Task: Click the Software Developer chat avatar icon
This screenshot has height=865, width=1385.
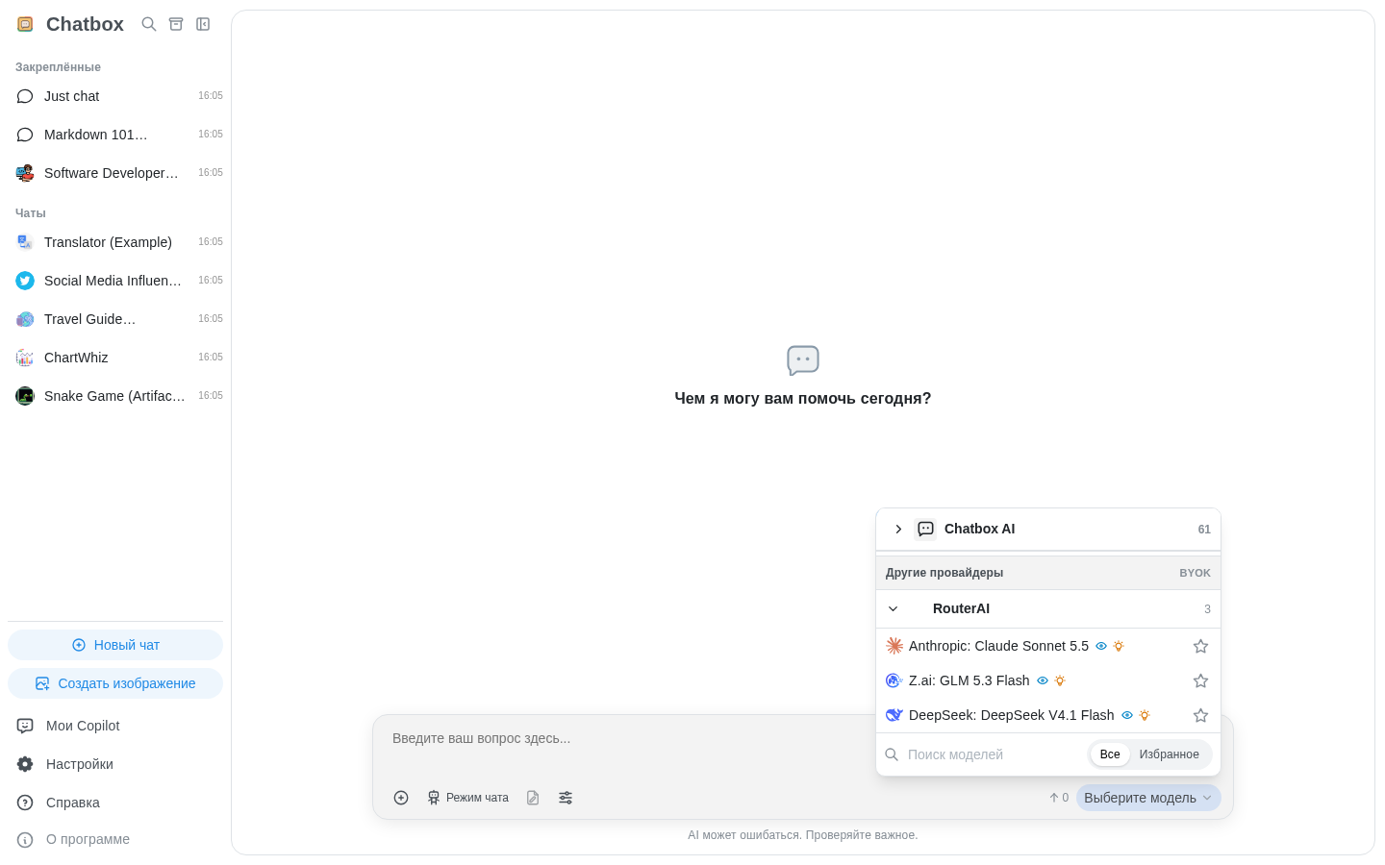Action: coord(25,173)
